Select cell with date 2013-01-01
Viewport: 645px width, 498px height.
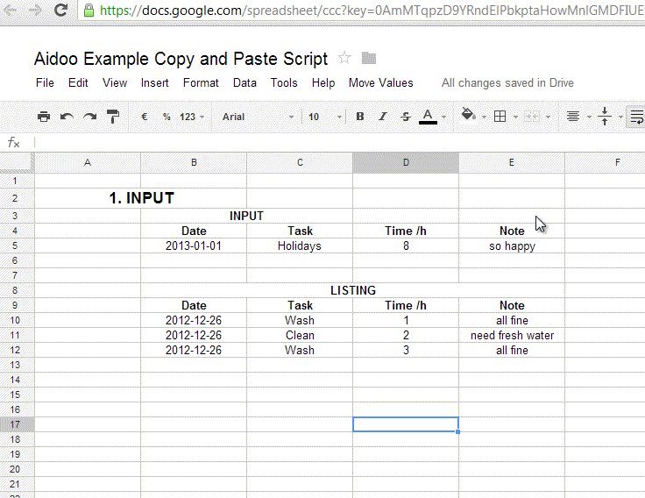click(194, 245)
